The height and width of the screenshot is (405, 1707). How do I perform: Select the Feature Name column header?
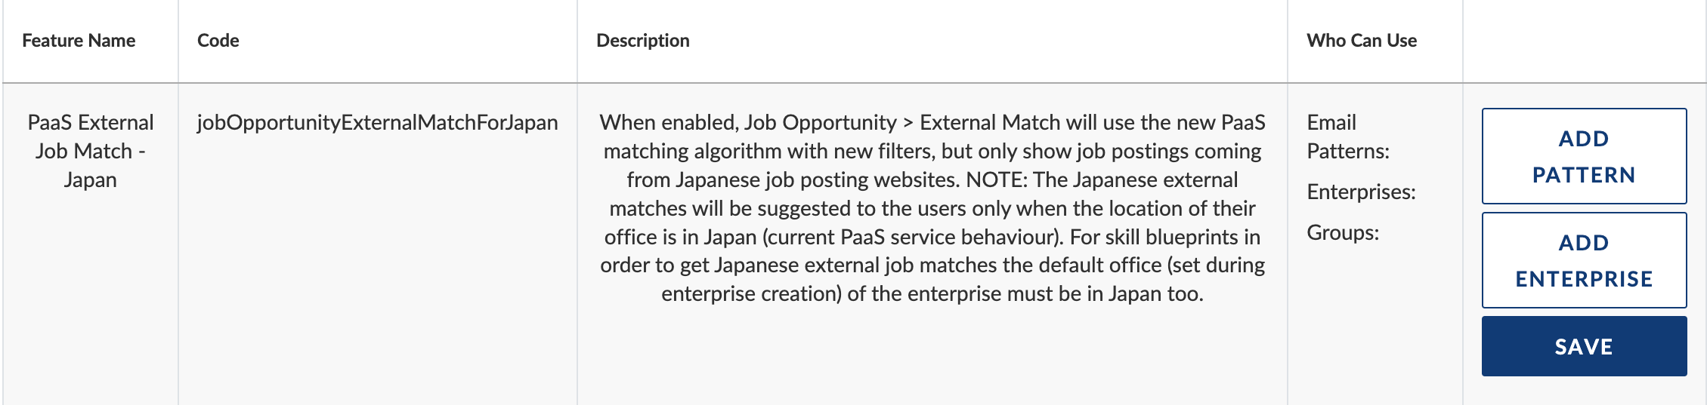tap(79, 41)
